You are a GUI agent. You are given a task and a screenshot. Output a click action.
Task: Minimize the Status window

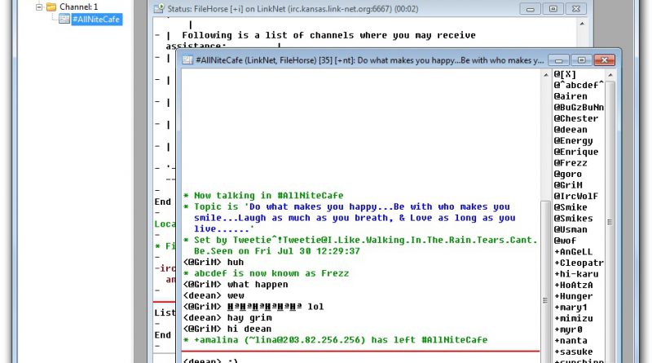pos(531,8)
